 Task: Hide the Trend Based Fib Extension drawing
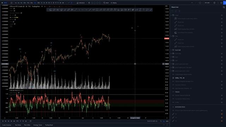(x=222, y=32)
